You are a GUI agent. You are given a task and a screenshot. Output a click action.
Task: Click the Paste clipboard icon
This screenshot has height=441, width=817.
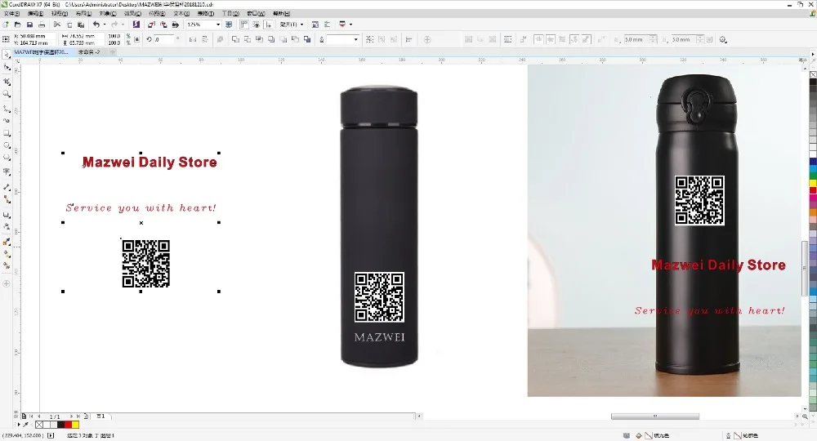click(x=81, y=24)
